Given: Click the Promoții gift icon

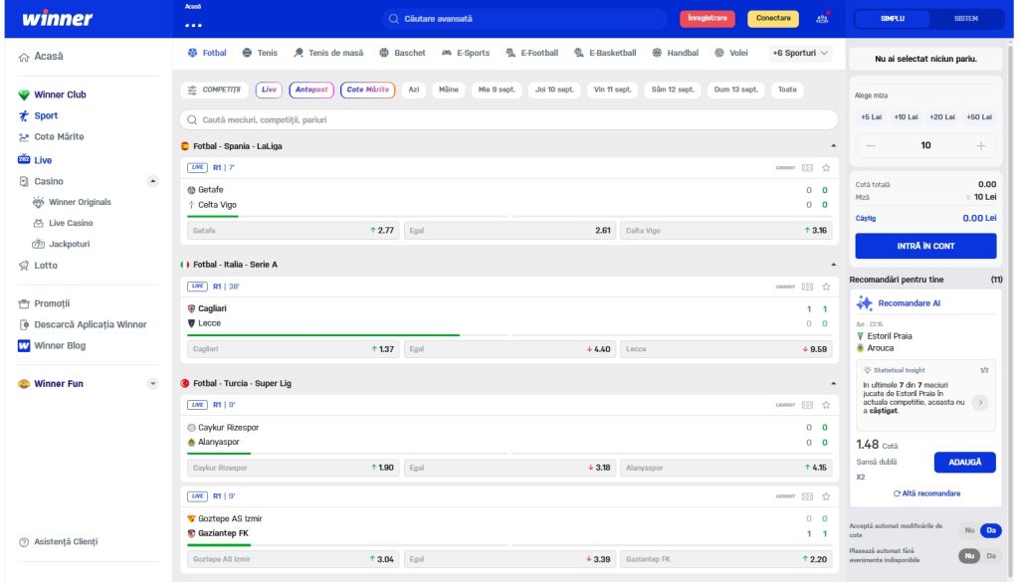Looking at the screenshot, I should tap(24, 303).
